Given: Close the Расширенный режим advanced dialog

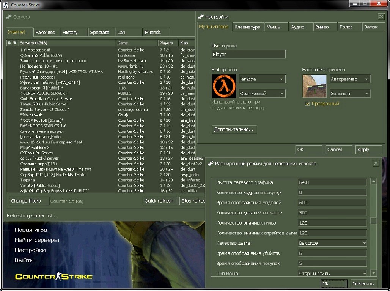Looking at the screenshot, I should (x=376, y=164).
